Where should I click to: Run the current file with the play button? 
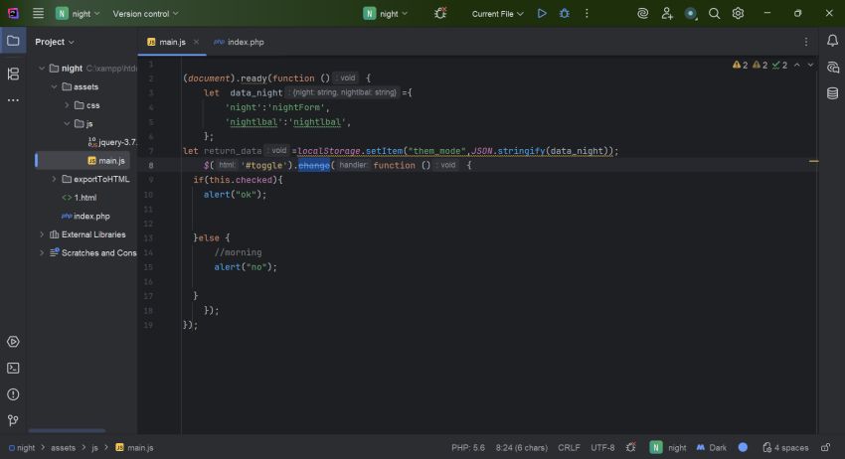[542, 14]
